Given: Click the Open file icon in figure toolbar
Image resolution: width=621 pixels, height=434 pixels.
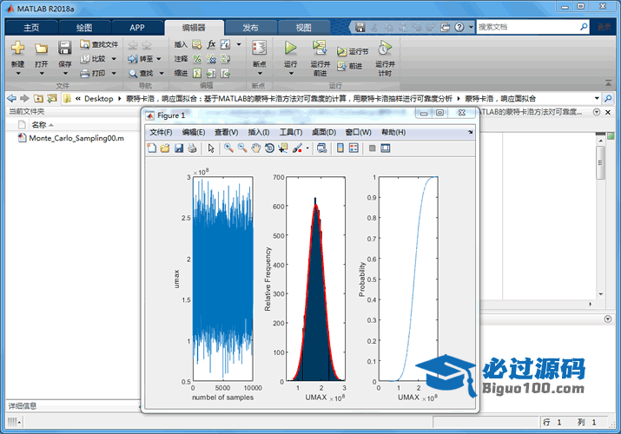Looking at the screenshot, I should coord(165,148).
